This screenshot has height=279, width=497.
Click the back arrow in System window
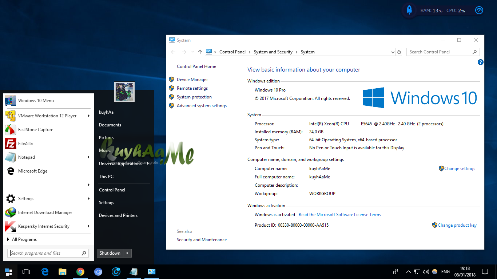(x=173, y=52)
